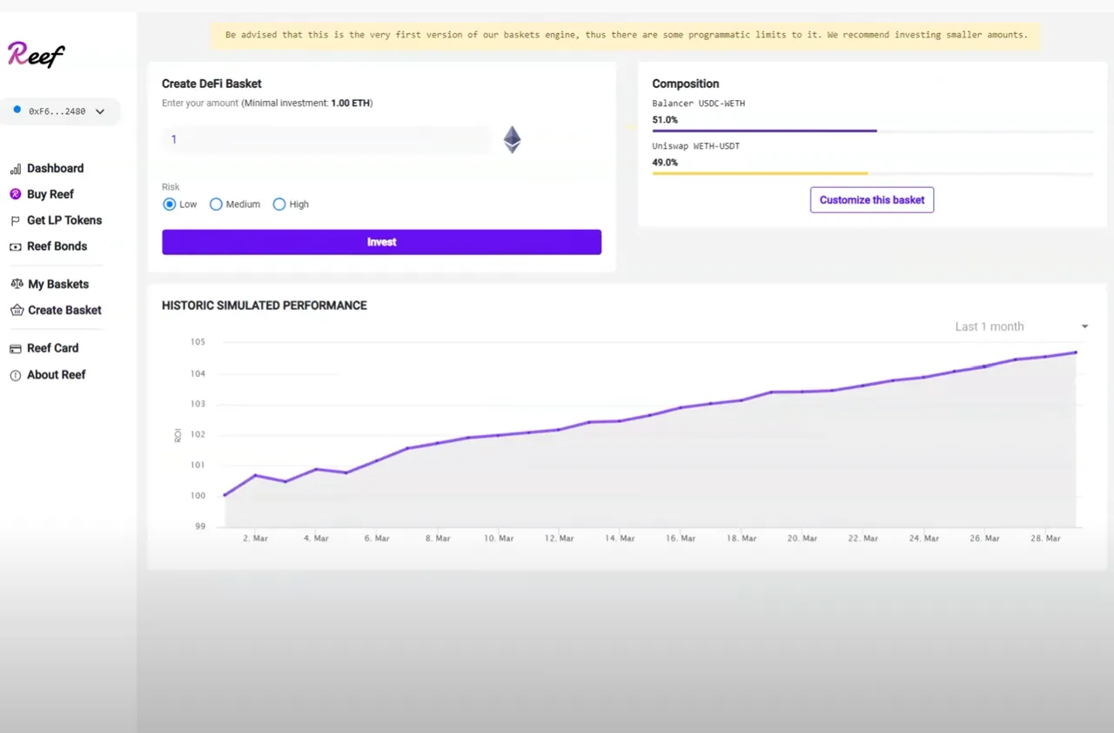Click Customize this basket button
Screen dimensions: 1114x733
[x=872, y=200]
